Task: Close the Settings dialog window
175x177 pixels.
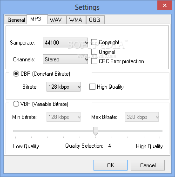Action: click(x=164, y=6)
